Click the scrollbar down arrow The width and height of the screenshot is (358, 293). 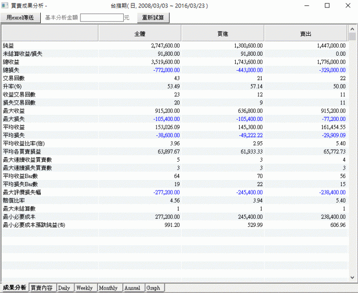coord(352,278)
